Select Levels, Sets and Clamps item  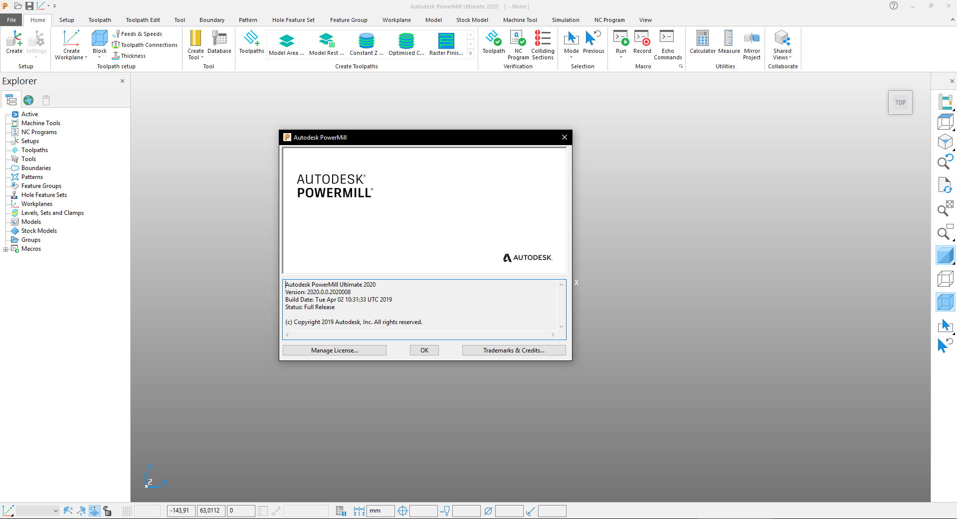coord(52,213)
